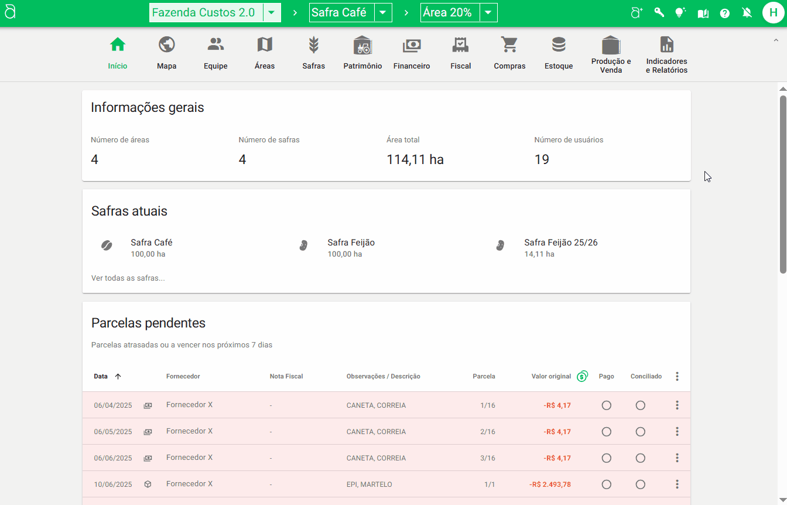Screen dimensions: 787x505
Task: Go to the Financeiro menu
Action: click(412, 53)
